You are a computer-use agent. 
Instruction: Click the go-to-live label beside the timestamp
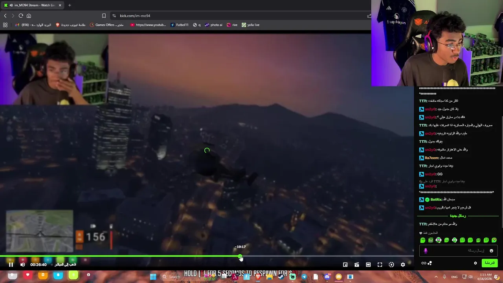(x=65, y=265)
